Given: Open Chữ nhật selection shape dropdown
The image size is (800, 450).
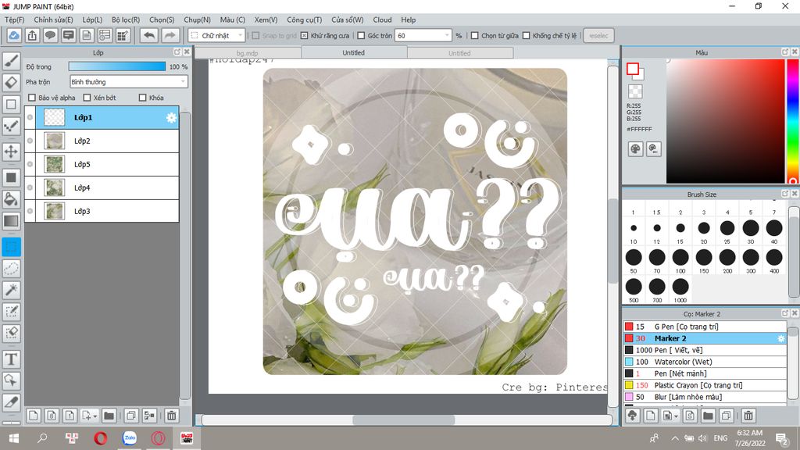Looking at the screenshot, I should [217, 36].
